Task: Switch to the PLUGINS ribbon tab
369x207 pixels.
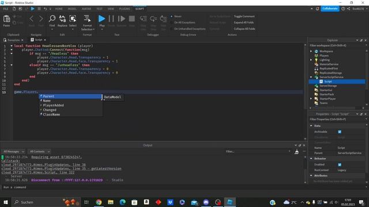Action: pyautogui.click(x=125, y=9)
